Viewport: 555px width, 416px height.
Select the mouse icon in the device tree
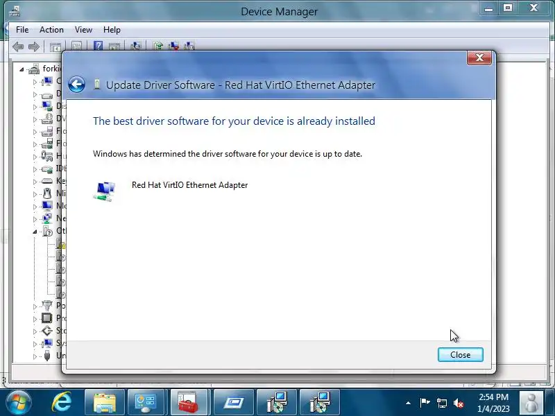tap(46, 193)
